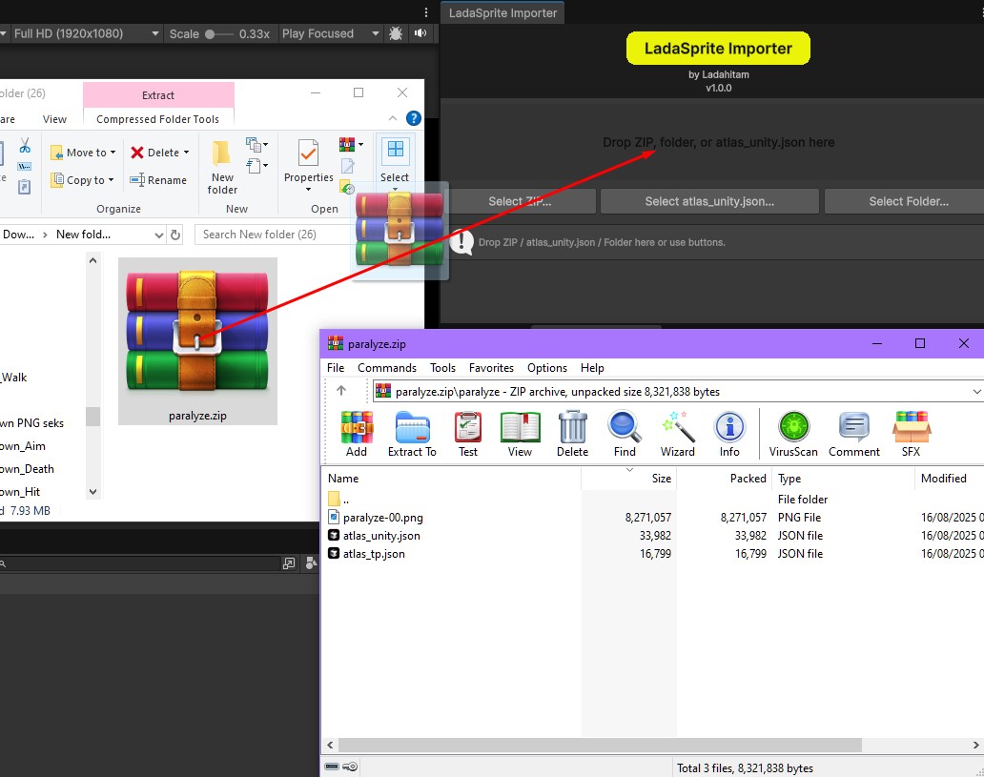
Task: Open the Commands menu in WinRAR
Action: [386, 367]
